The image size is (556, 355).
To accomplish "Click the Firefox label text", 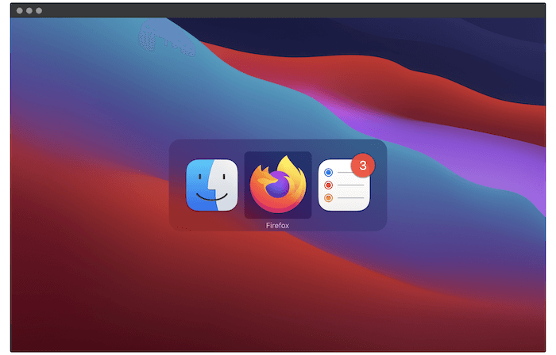I will point(277,225).
